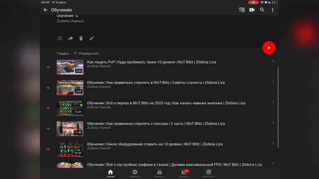Screen dimensions: 319x179
Task: Grab drag handle of Как тащить PvP video
Action: [x=48, y=67]
